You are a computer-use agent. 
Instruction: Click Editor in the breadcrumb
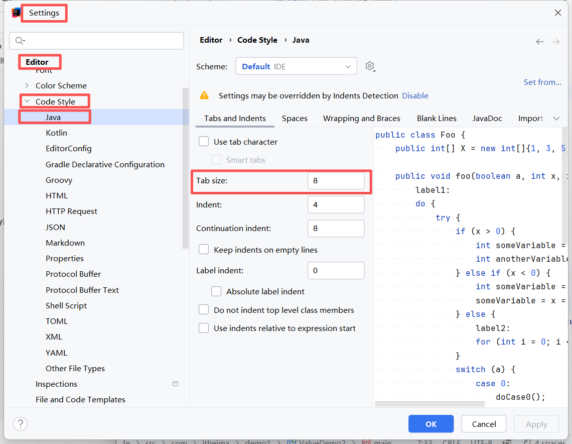pos(211,40)
